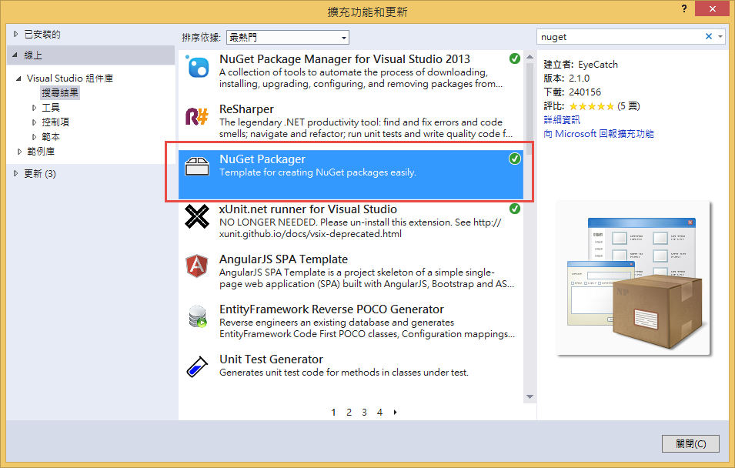The image size is (735, 468).
Task: Expand the 範例庫 tree node
Action: [x=19, y=152]
